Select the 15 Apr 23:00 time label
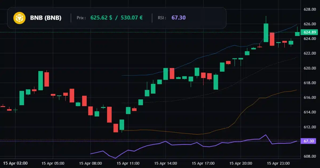 pyautogui.click(x=278, y=163)
